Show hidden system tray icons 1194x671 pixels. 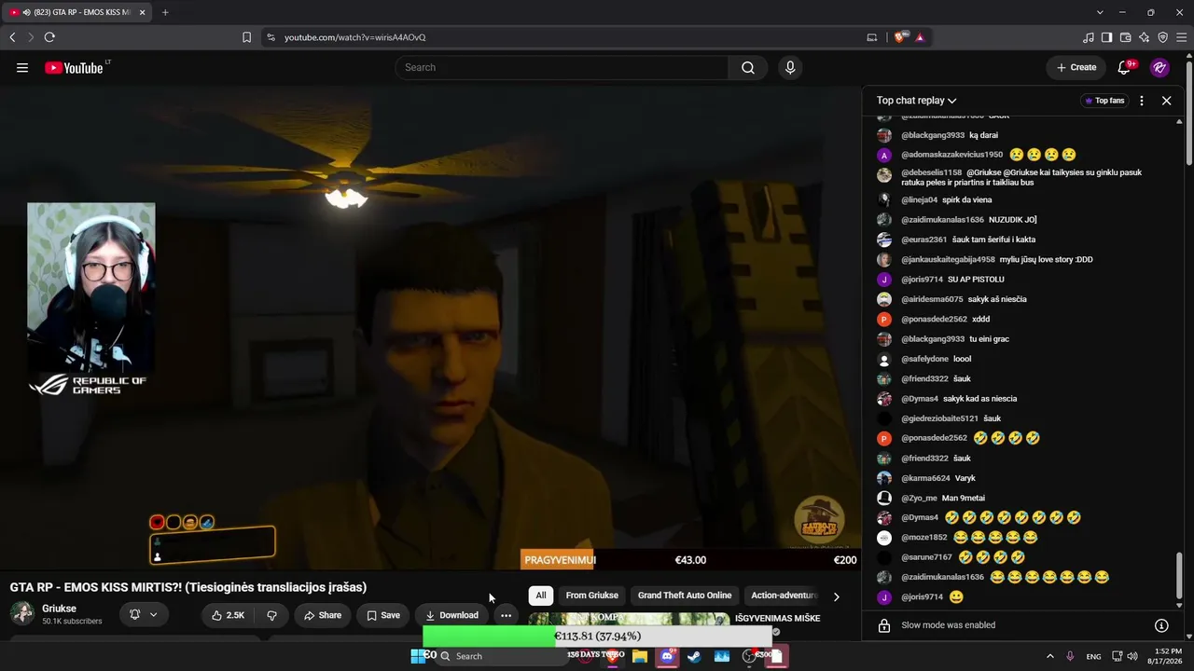(x=1049, y=656)
